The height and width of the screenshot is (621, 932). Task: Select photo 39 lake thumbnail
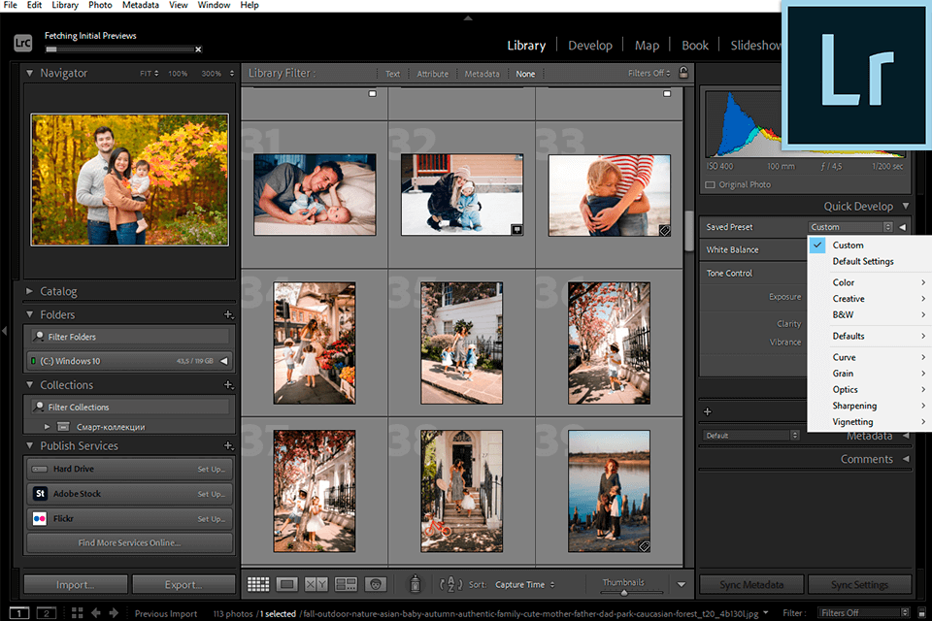(609, 491)
